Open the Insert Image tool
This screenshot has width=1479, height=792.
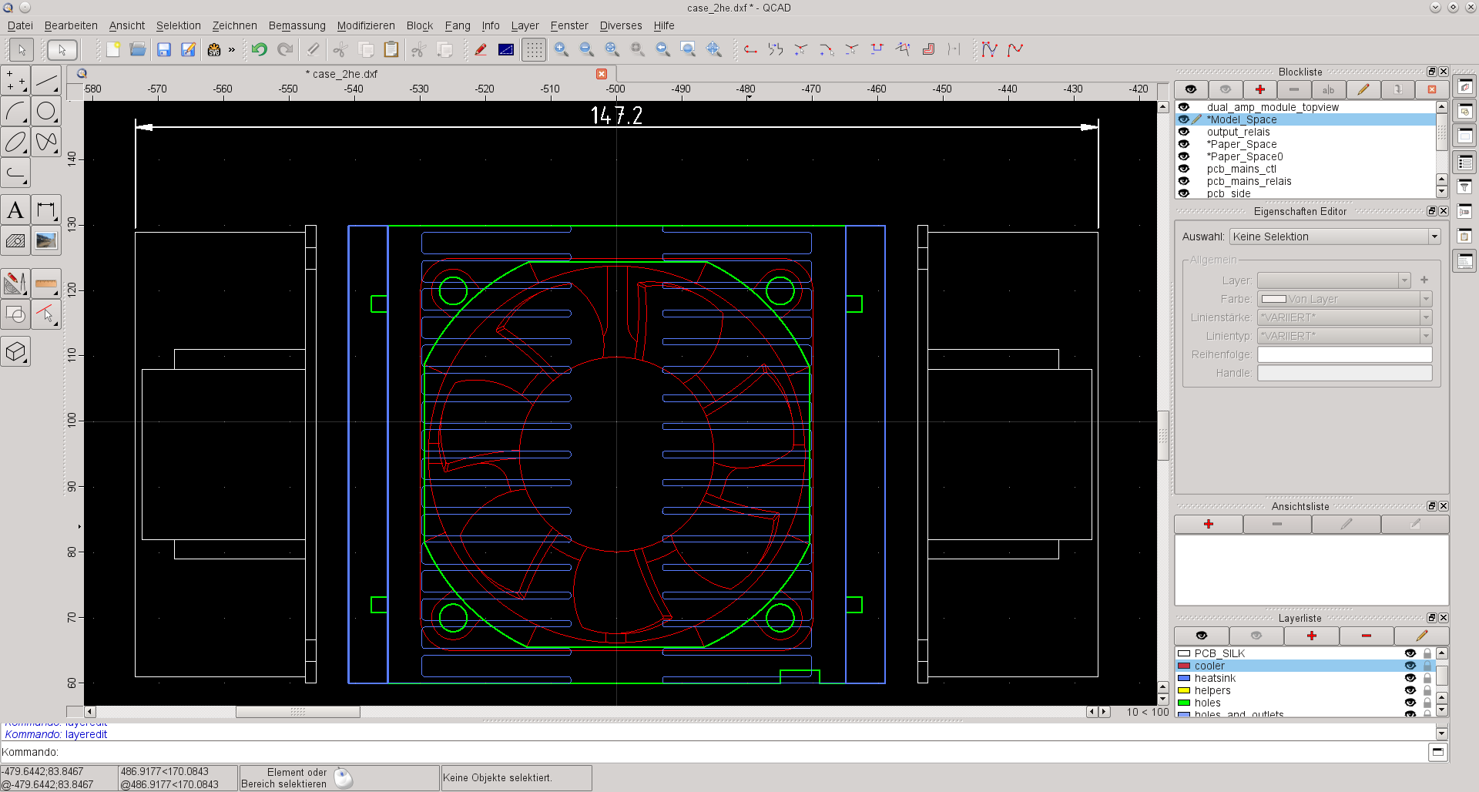46,240
